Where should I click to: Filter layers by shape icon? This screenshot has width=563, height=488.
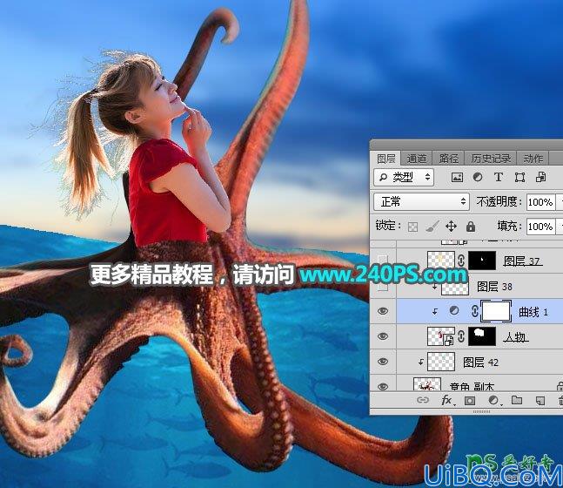519,177
